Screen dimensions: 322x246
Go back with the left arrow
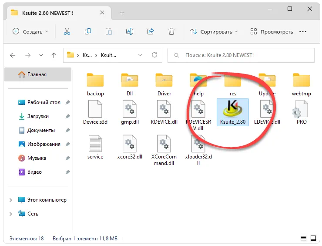(13, 55)
